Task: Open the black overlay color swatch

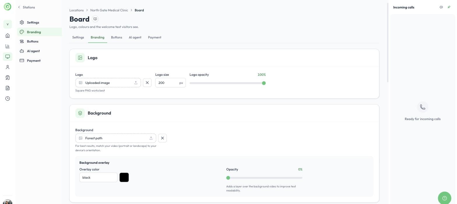Action: coord(124,177)
